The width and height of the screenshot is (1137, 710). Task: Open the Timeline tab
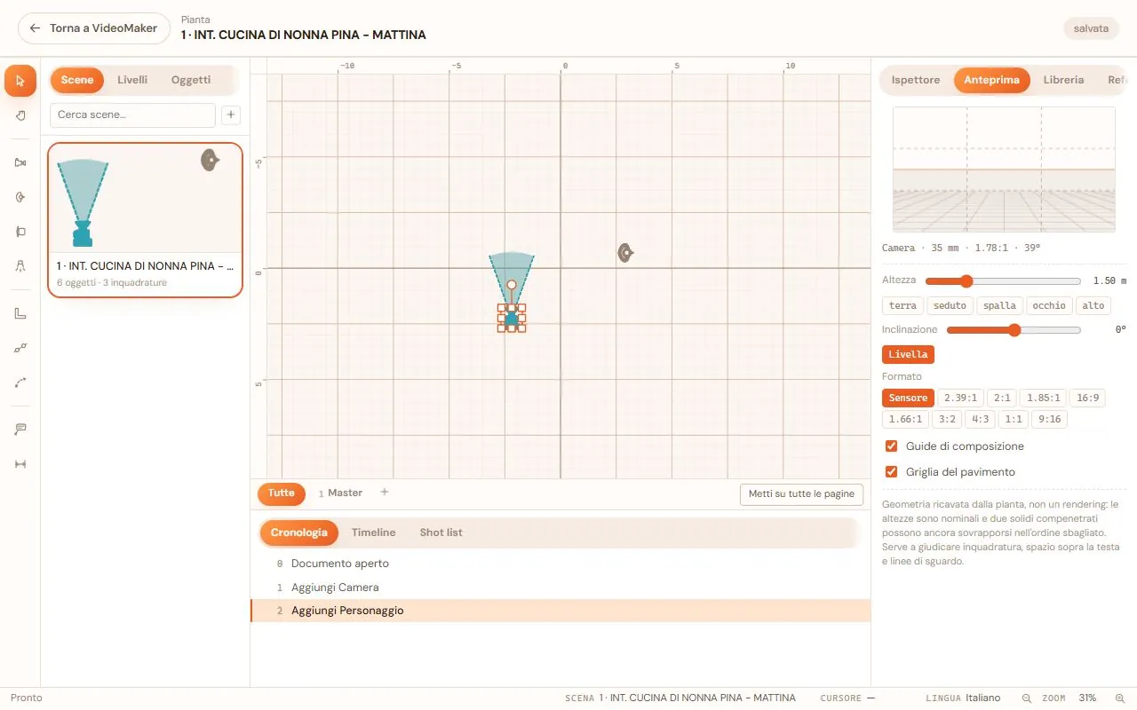373,532
